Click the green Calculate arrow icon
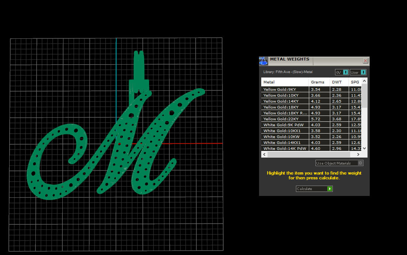The image size is (407, 255). [x=330, y=189]
